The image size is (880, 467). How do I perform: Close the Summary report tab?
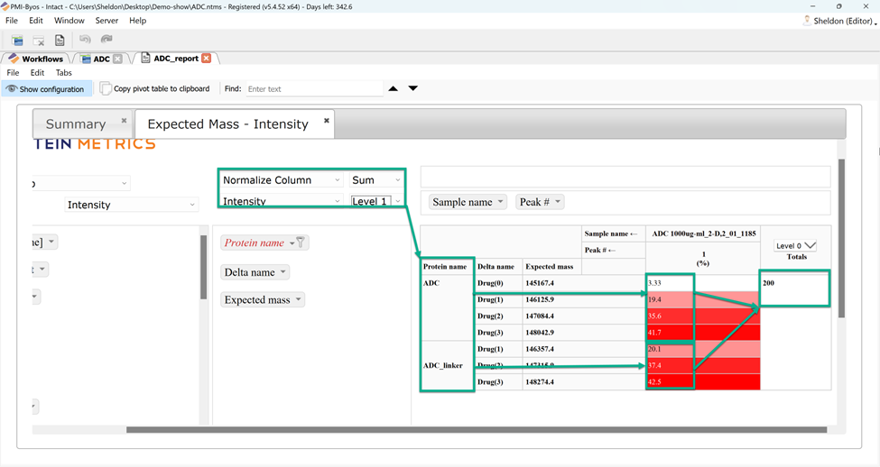[124, 121]
